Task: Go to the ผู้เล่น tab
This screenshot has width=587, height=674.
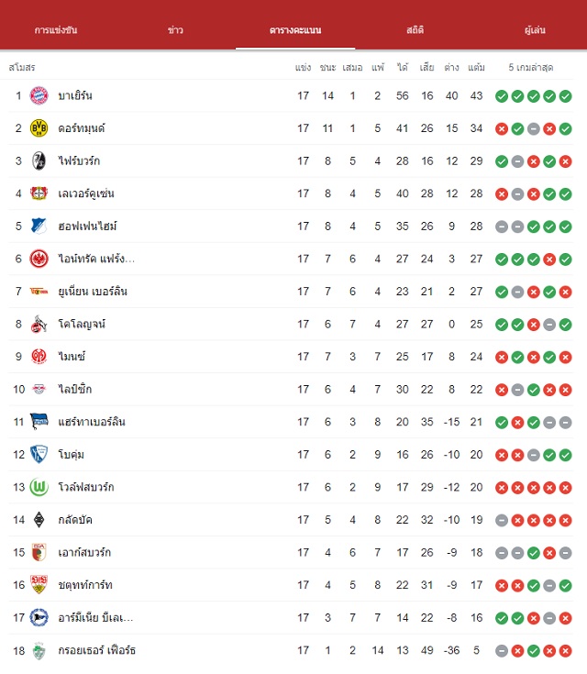Action: tap(535, 30)
